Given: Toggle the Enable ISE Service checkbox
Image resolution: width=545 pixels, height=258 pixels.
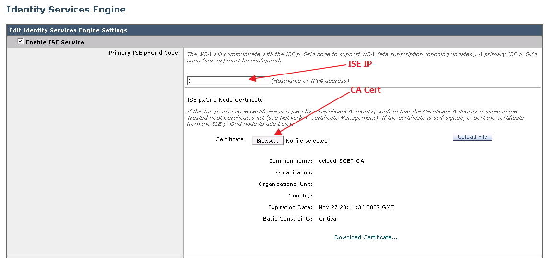Looking at the screenshot, I should [21, 42].
